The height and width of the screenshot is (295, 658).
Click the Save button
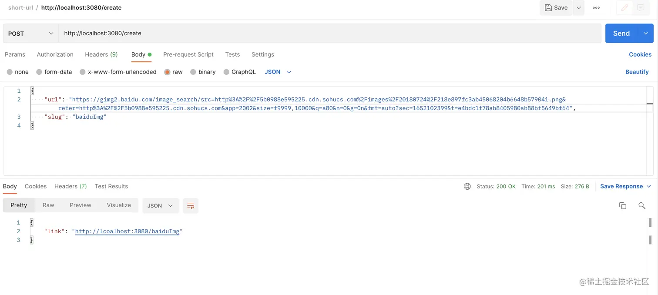tap(556, 8)
